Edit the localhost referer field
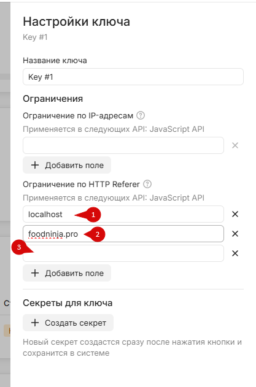Image resolution: width=256 pixels, height=387 pixels. coord(123,214)
